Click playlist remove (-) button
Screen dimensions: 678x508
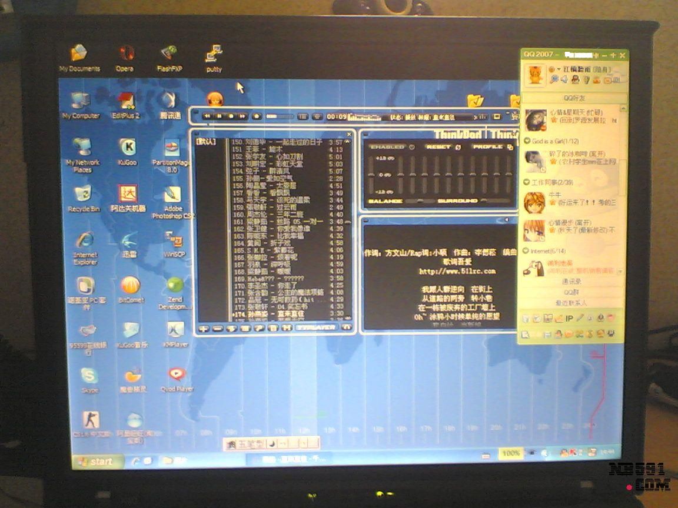click(x=218, y=328)
